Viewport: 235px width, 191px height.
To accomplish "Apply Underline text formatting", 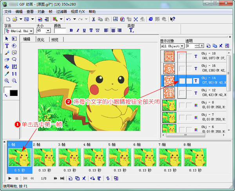I will 84,31.
